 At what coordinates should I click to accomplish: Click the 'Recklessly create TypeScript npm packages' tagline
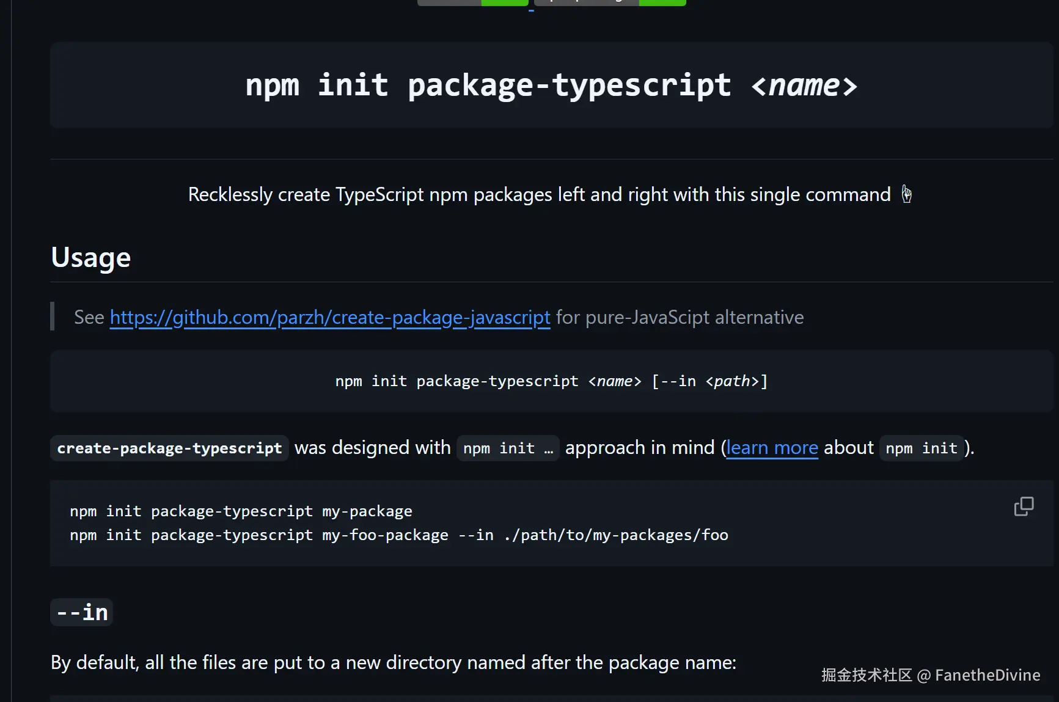coord(540,194)
